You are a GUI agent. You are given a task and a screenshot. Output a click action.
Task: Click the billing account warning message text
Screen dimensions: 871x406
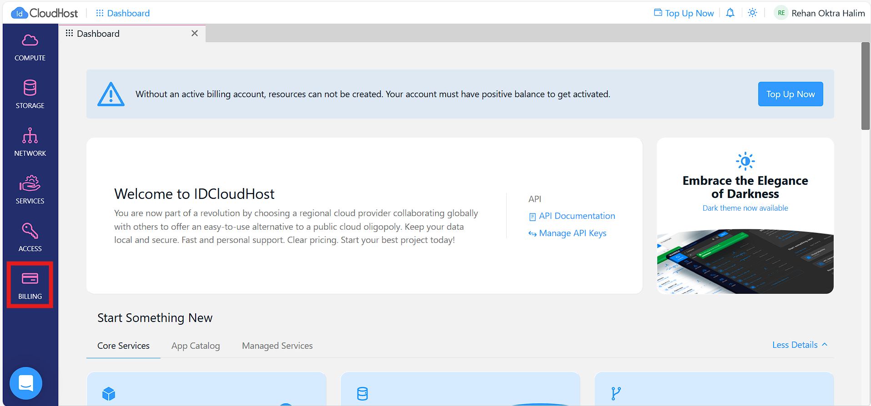point(373,94)
